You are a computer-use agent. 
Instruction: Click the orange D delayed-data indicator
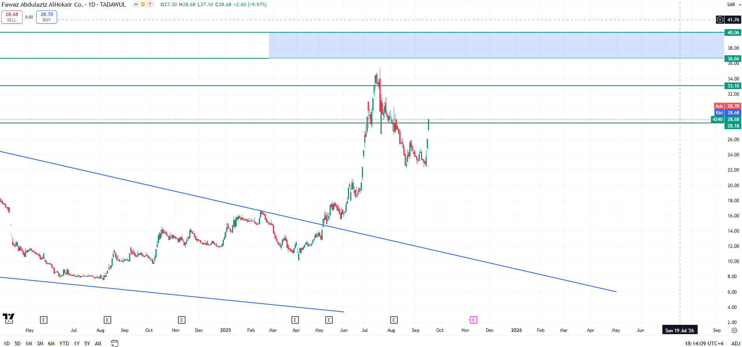(x=143, y=5)
